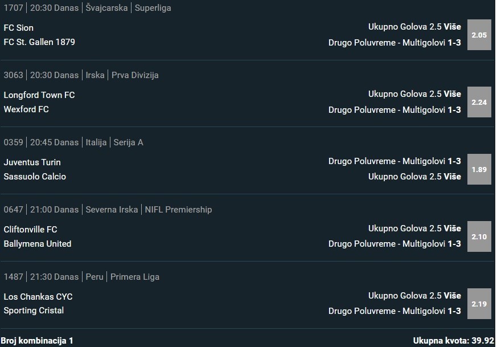This screenshot has width=497, height=347.
Task: Open FC St. Gallen 1879 team link
Action: [39, 42]
